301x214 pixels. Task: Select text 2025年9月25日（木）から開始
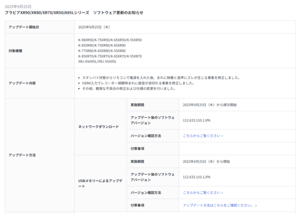pos(206,161)
